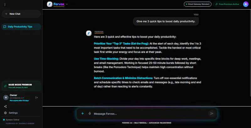Click 'Batch Communication & Minimize Distractions:' heading
The height and width of the screenshot is (128, 251).
(123, 78)
